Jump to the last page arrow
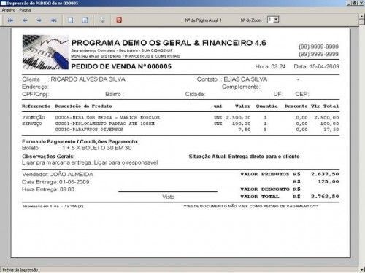The height and width of the screenshot is (273, 365). (53, 20)
